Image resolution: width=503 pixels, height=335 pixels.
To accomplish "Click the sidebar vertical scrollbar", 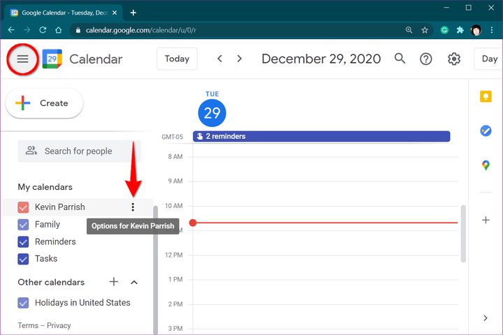I will tap(156, 269).
